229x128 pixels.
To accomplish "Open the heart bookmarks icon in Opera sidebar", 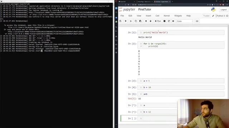I will (x=116, y=41).
